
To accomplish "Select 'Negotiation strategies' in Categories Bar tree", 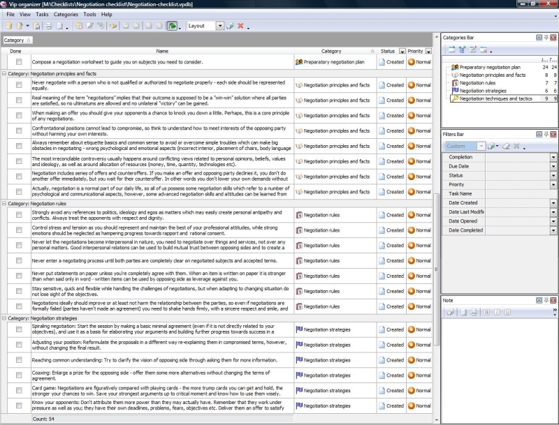I will 483,91.
